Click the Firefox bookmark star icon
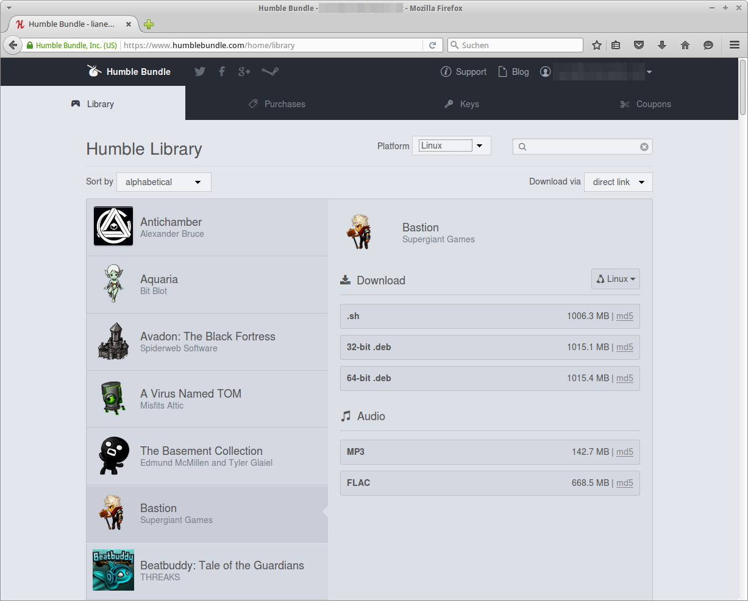Image resolution: width=748 pixels, height=601 pixels. pyautogui.click(x=597, y=45)
